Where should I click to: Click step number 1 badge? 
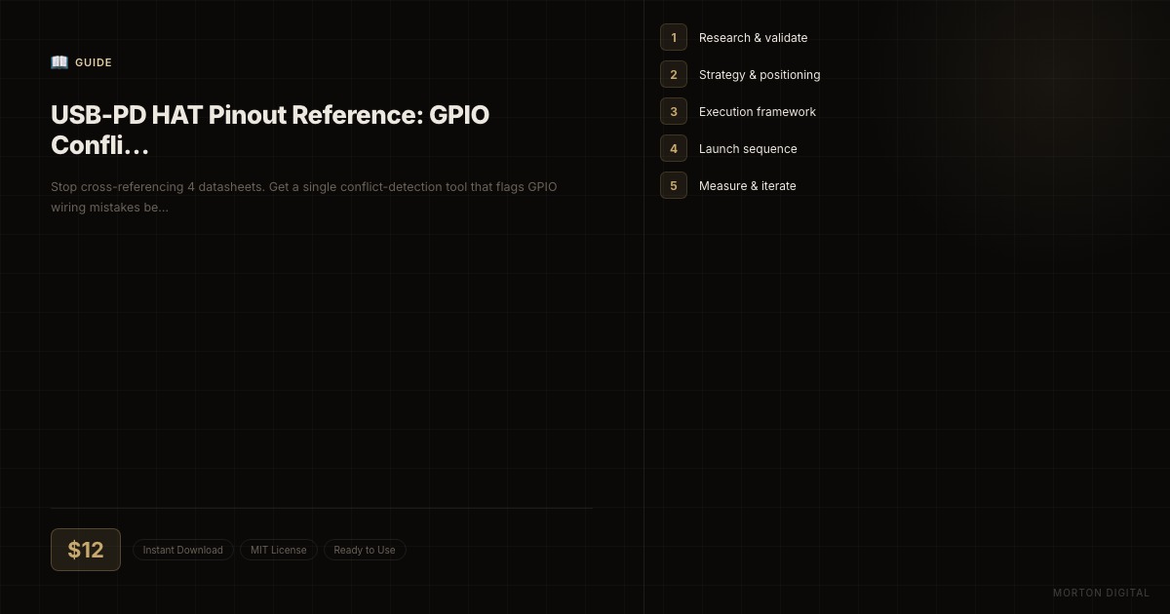[674, 37]
